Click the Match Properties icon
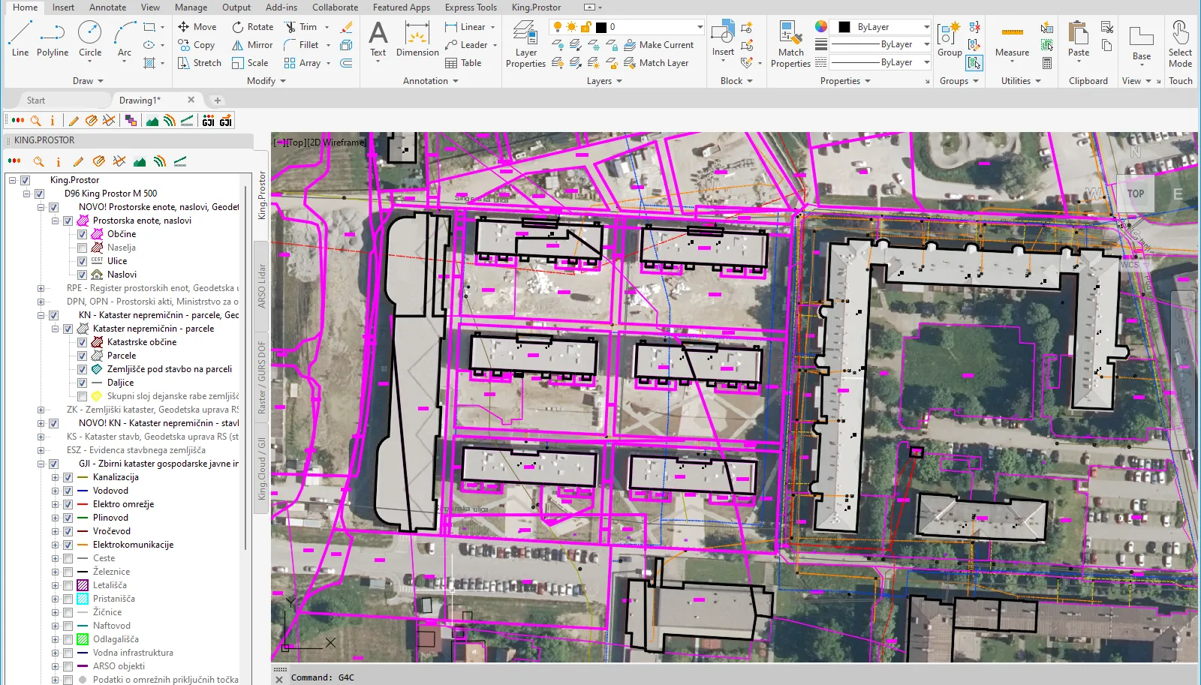The height and width of the screenshot is (685, 1201). pos(790,44)
